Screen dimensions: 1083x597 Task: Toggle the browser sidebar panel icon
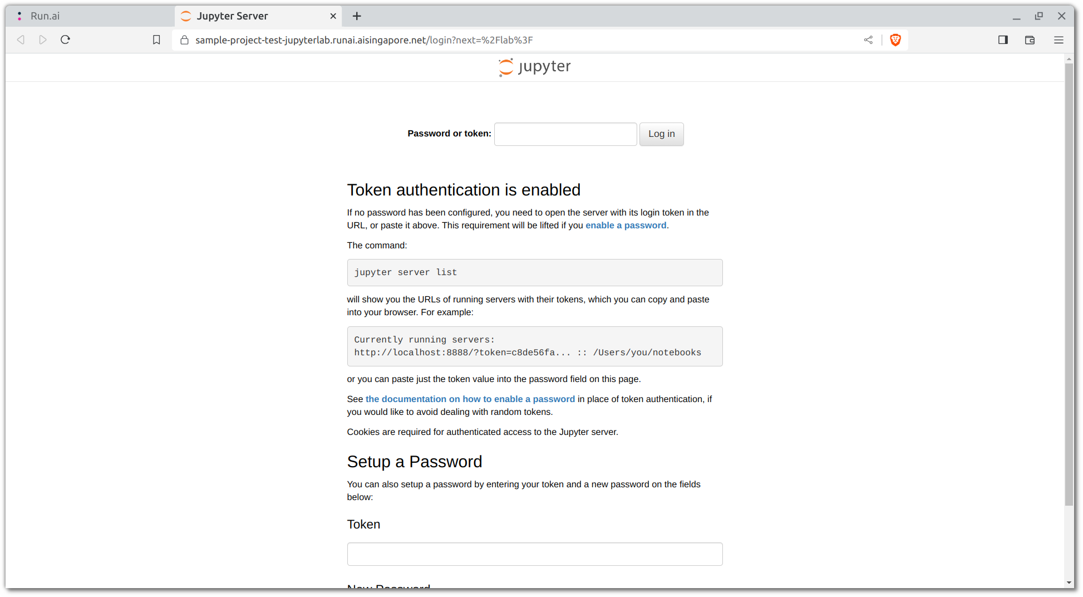point(1003,40)
